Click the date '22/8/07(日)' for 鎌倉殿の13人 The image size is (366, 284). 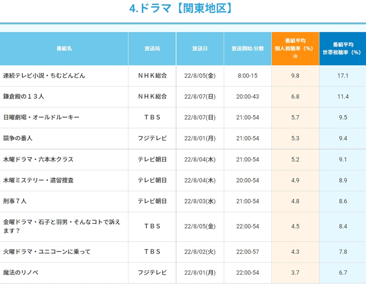(x=200, y=96)
